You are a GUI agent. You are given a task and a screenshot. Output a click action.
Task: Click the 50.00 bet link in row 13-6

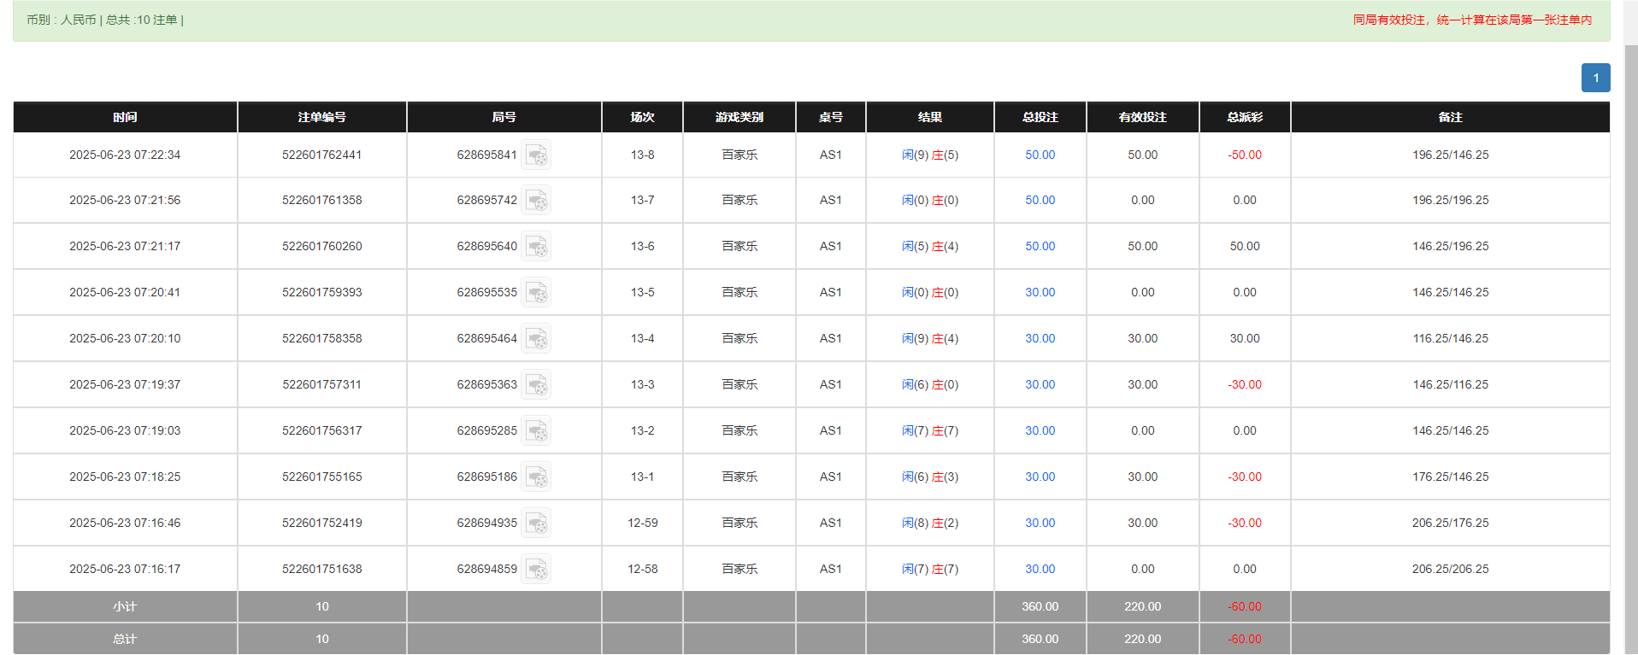[x=1040, y=247]
